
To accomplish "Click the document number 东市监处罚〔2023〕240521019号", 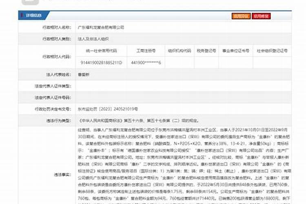I will point(108,109).
